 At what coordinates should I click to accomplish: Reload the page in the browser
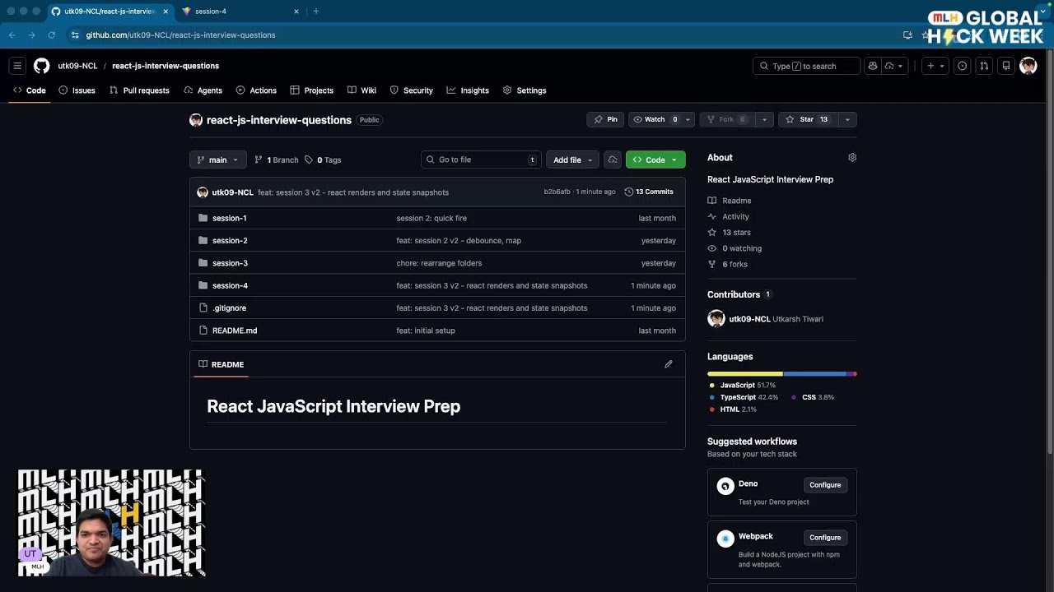coord(51,35)
